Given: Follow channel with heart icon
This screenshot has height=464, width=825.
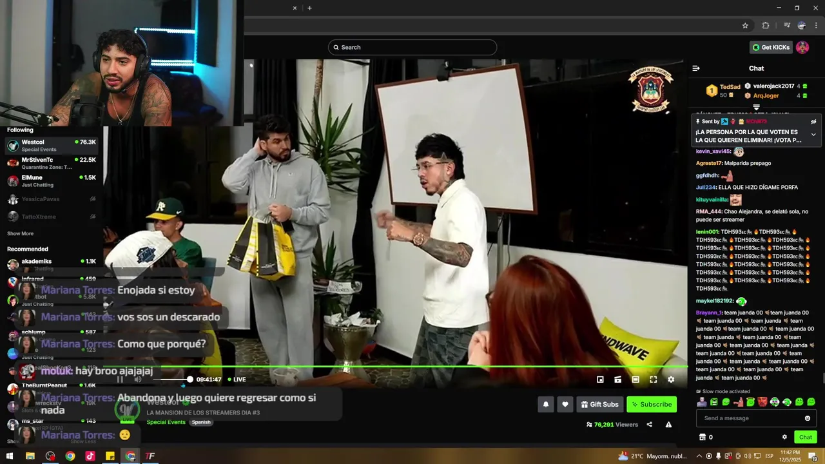Looking at the screenshot, I should [565, 405].
